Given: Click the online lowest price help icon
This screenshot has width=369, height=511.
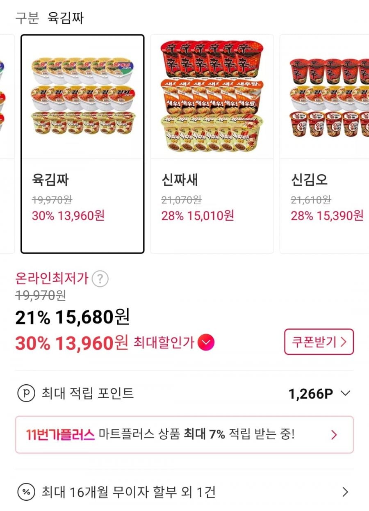Looking at the screenshot, I should click(100, 279).
